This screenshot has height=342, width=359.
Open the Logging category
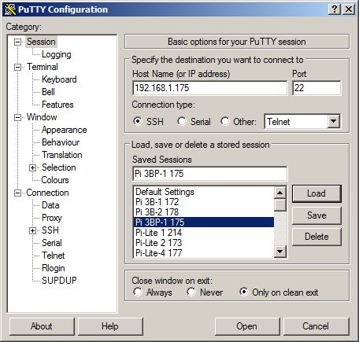click(57, 54)
